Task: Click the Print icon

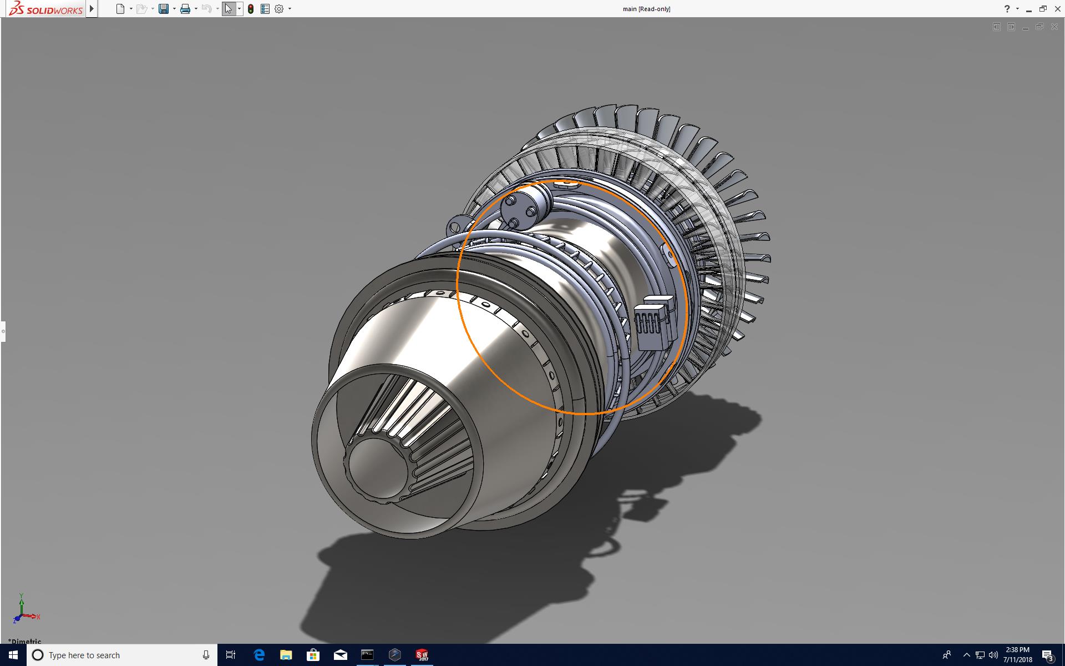Action: pos(185,9)
